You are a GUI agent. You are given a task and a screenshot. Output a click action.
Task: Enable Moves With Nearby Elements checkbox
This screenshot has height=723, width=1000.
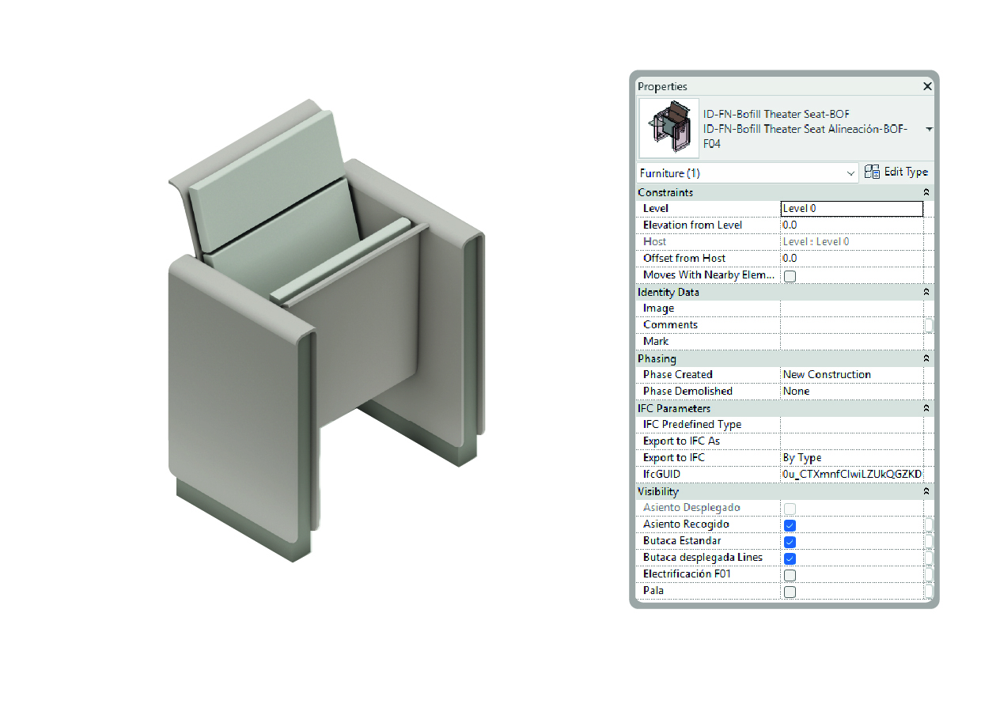click(x=790, y=276)
